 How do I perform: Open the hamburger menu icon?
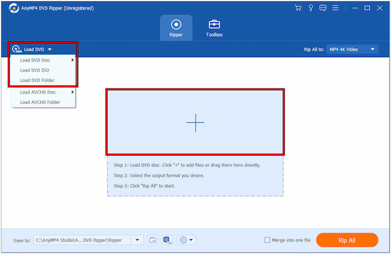336,8
